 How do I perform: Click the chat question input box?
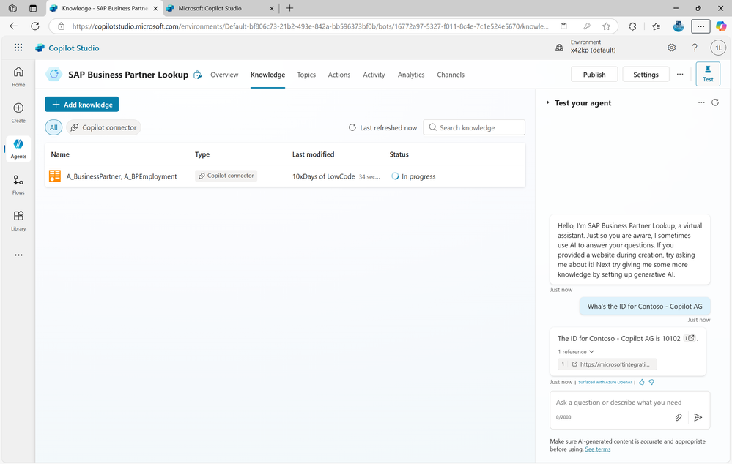pos(629,403)
